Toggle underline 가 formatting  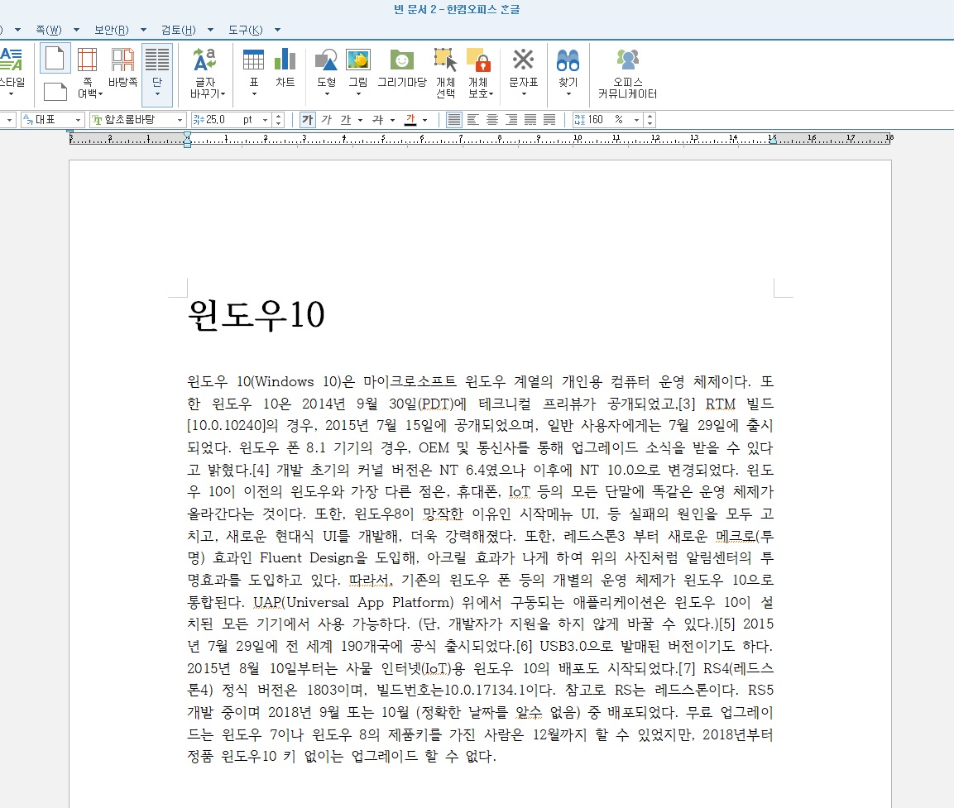346,120
